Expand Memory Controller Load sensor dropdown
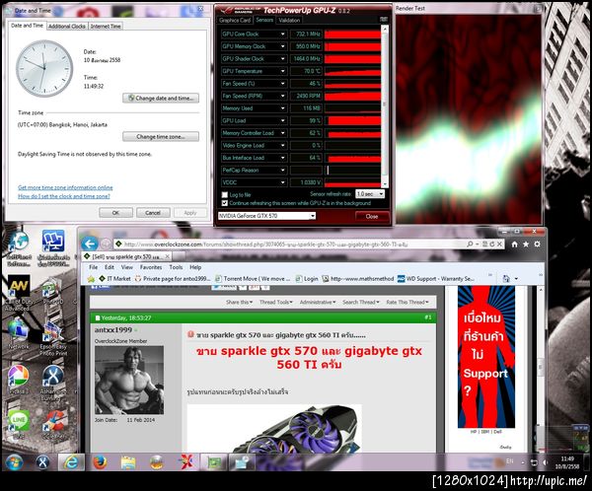592x491 pixels. tap(282, 133)
